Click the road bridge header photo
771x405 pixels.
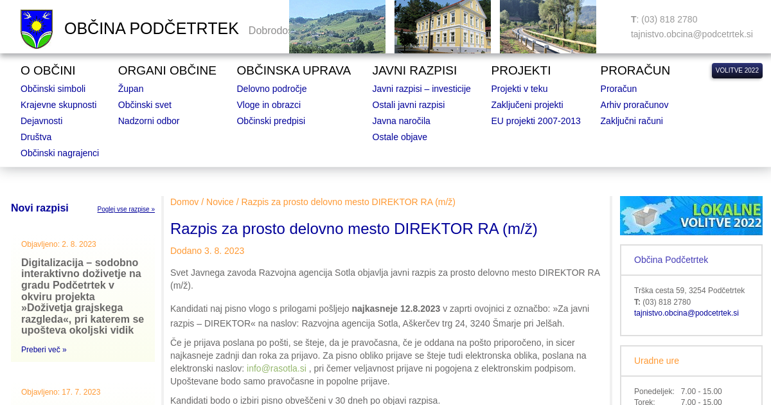[547, 26]
